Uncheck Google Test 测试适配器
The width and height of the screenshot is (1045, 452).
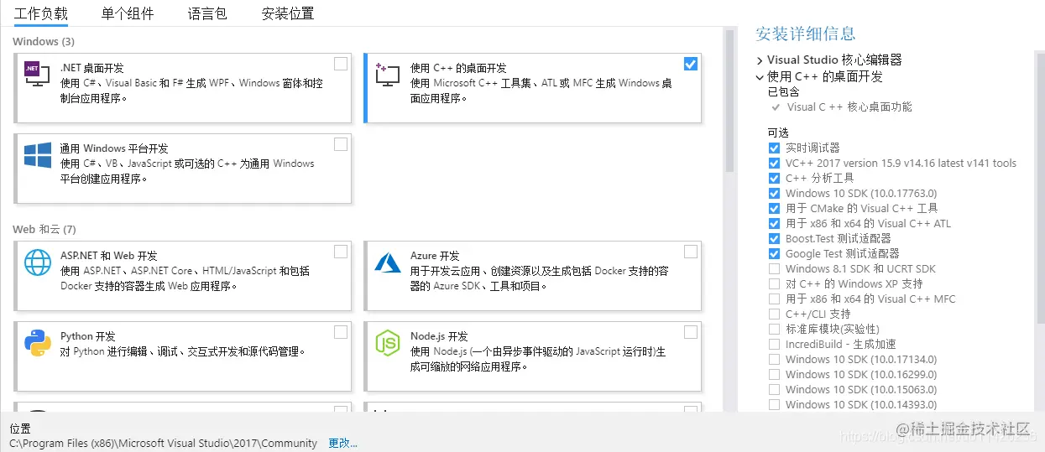[x=774, y=253]
